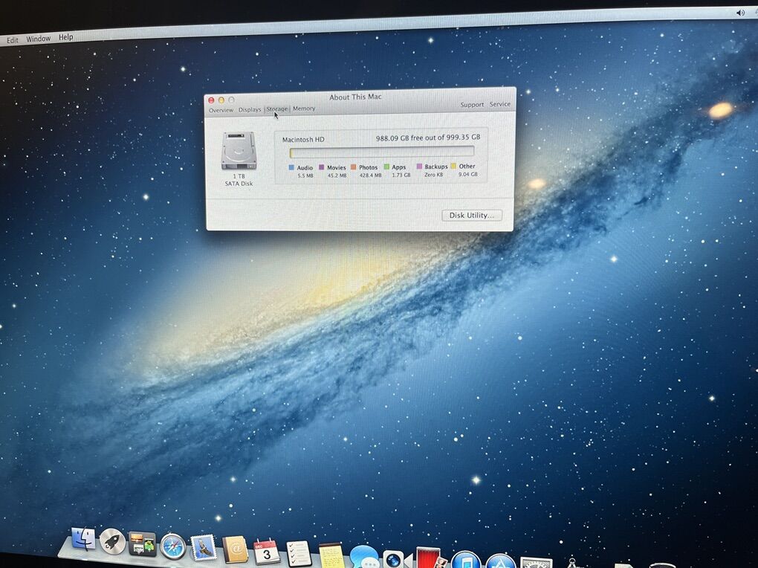
Task: Switch to the Displays tab
Action: click(250, 109)
